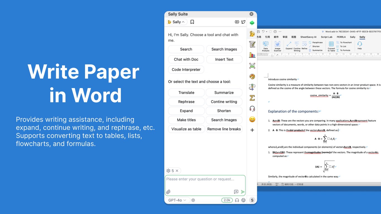The image size is (381, 214).
Task: Open the Twitter bird icon in the Sally header
Action: (x=243, y=22)
